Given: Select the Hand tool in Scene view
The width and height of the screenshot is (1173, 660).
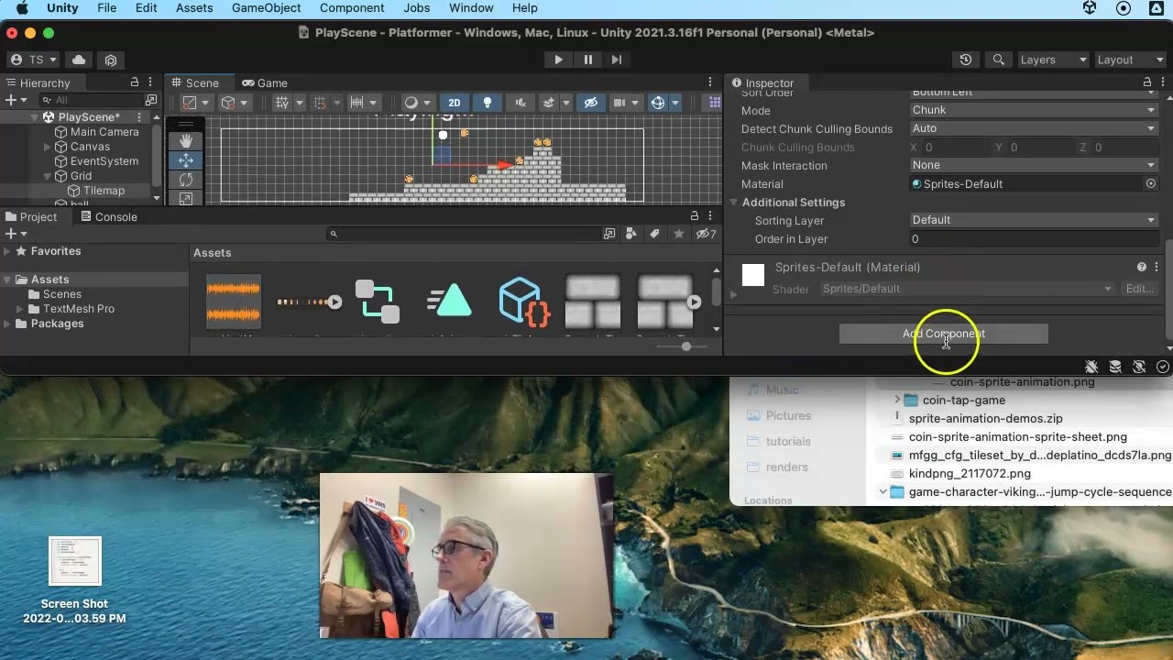Looking at the screenshot, I should (x=186, y=140).
